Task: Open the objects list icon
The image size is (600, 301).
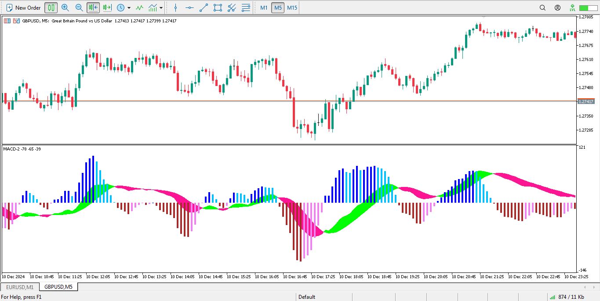Action: 246,7
